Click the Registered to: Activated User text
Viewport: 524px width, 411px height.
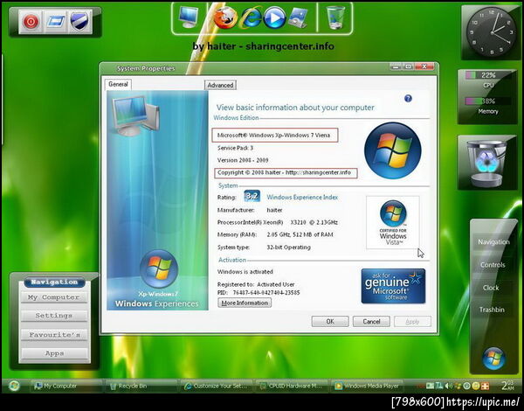point(256,284)
